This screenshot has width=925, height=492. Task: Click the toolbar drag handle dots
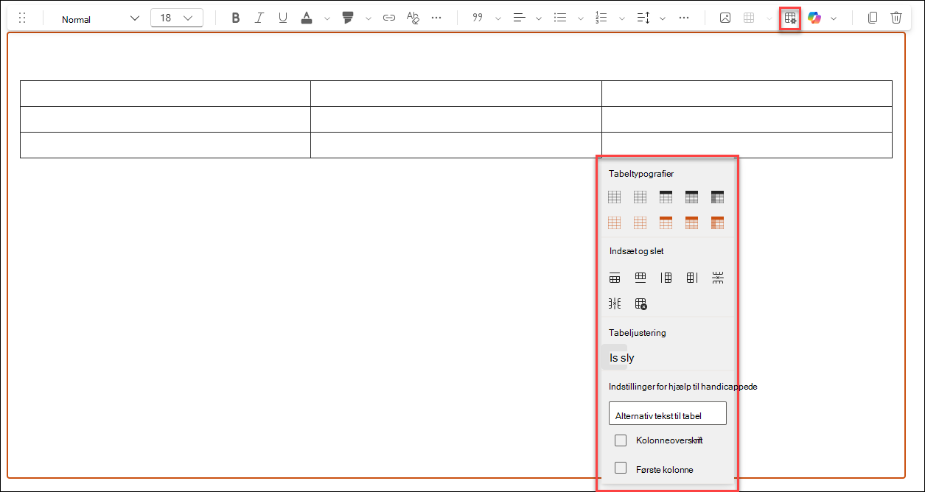(22, 18)
